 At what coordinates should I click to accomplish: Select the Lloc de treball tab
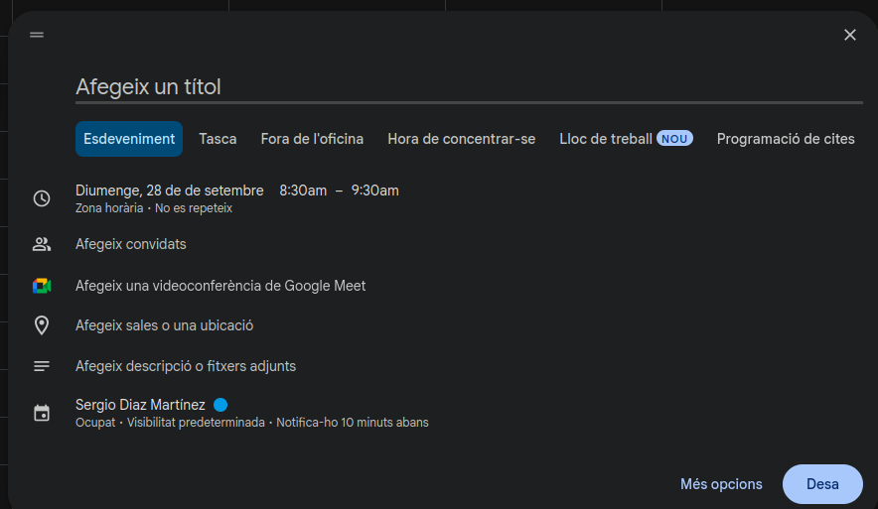tap(606, 139)
